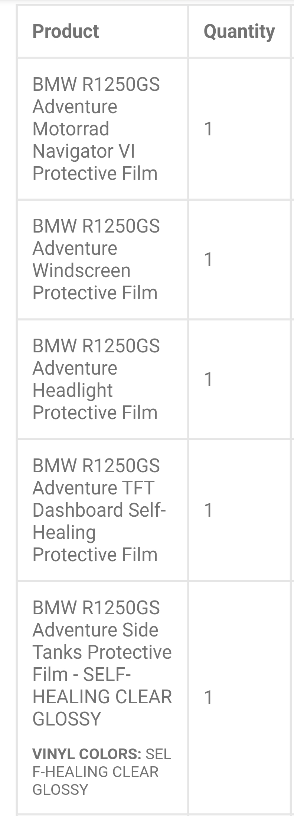This screenshot has width=294, height=816.
Task: Open the Navigator VI Protective Film product
Action: pyautogui.click(x=95, y=129)
